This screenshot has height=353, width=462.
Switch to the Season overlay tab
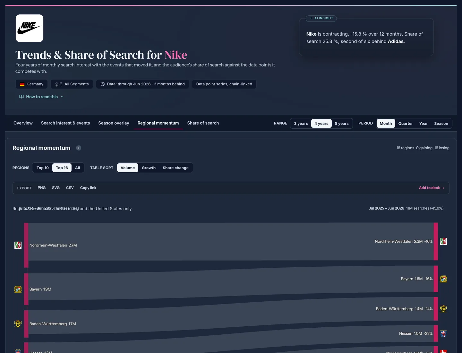114,123
